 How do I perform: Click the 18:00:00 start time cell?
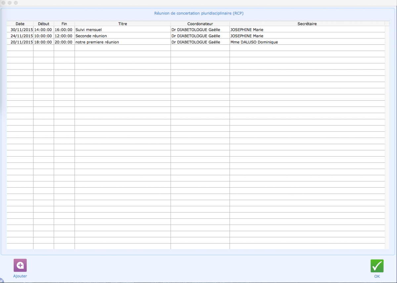[x=44, y=42]
